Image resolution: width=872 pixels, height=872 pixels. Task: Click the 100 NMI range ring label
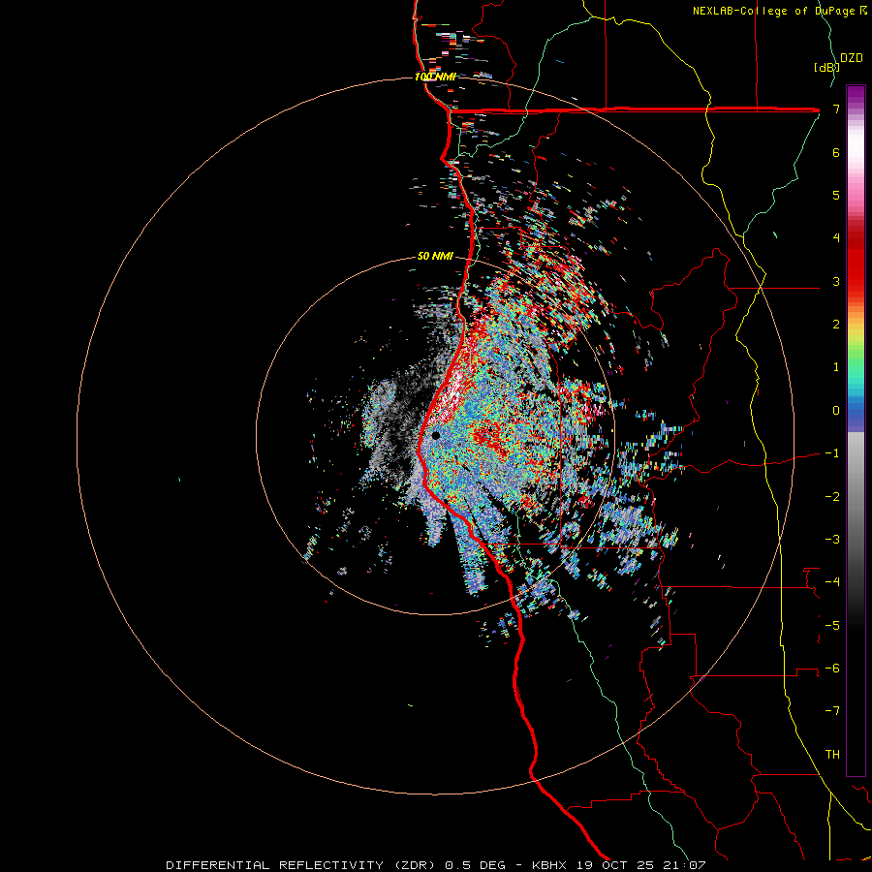click(435, 77)
